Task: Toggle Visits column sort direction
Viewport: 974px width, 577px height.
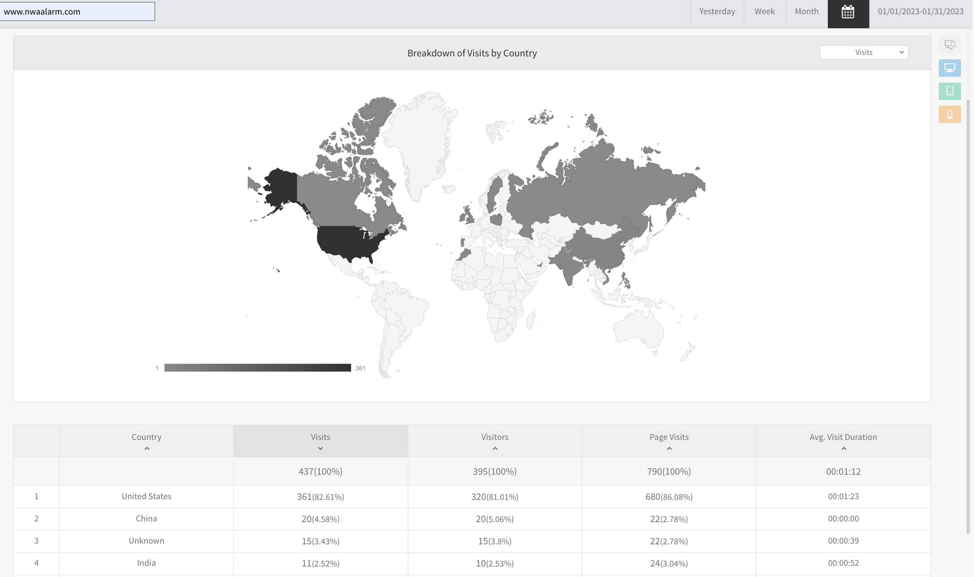Action: pos(321,449)
